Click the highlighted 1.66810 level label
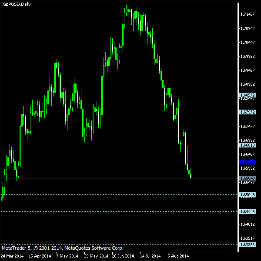 pyautogui.click(x=248, y=145)
